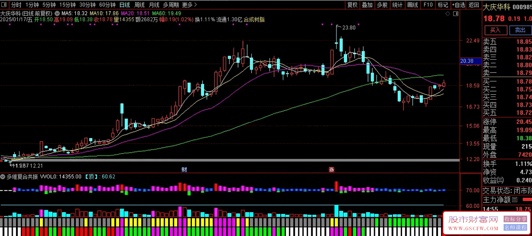
Task: Select the 买一 order book row
Action: pyautogui.click(x=507, y=81)
